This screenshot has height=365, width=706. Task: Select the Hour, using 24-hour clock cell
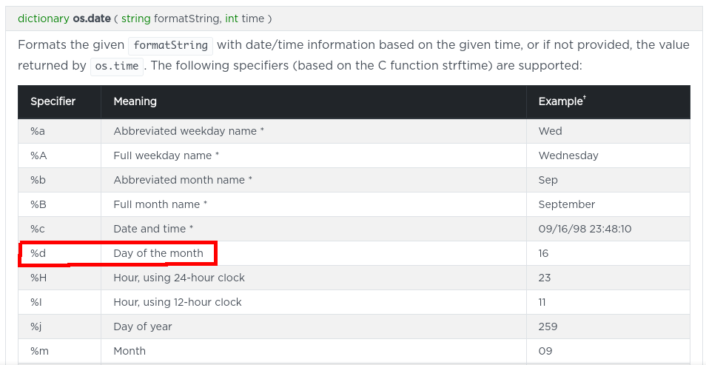click(x=313, y=278)
